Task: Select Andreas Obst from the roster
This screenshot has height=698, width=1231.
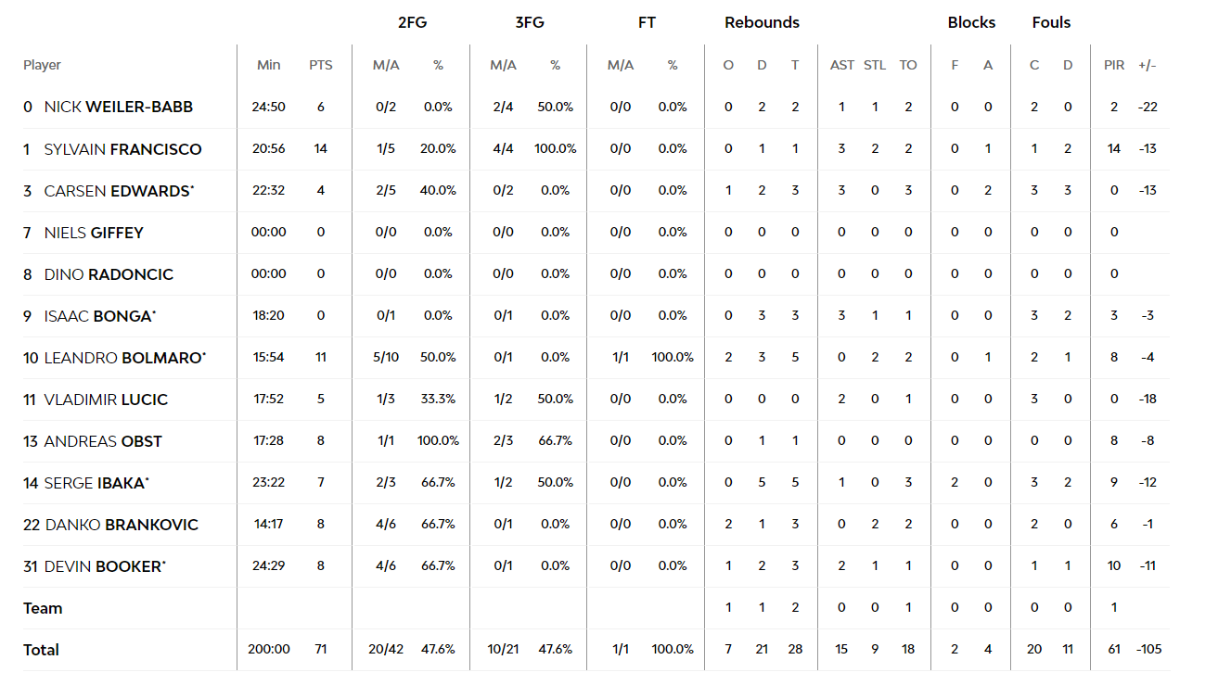Action: coord(103,441)
